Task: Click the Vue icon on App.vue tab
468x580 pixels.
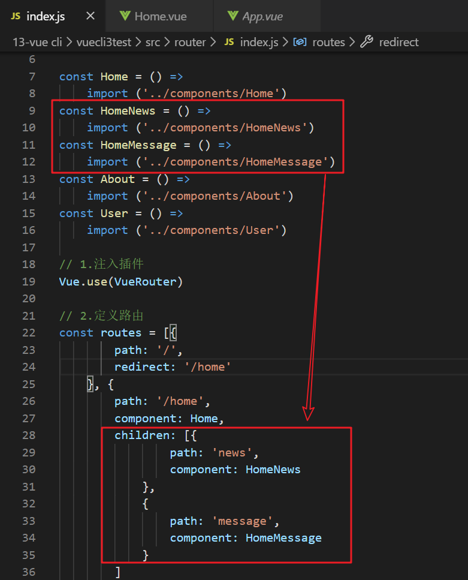Action: 233,16
